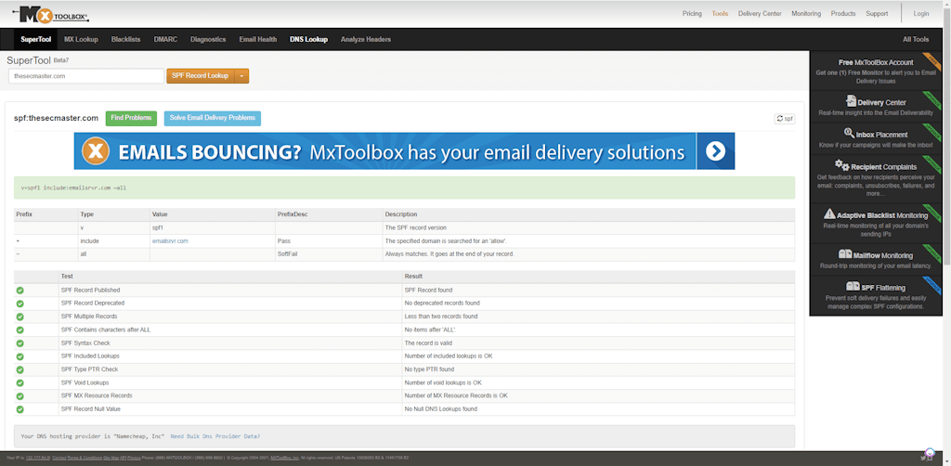
Task: Open the Contact footer link
Action: [59, 458]
